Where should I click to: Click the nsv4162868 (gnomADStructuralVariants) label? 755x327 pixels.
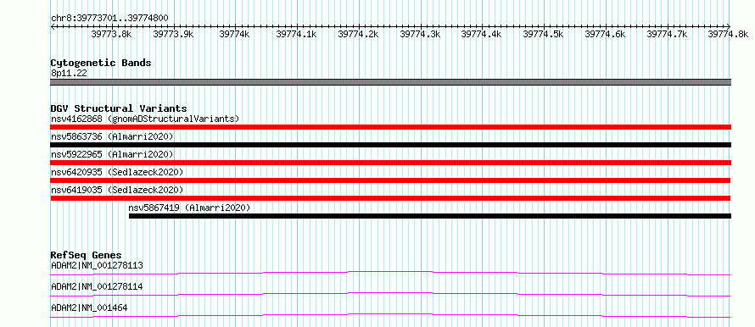tap(145, 119)
